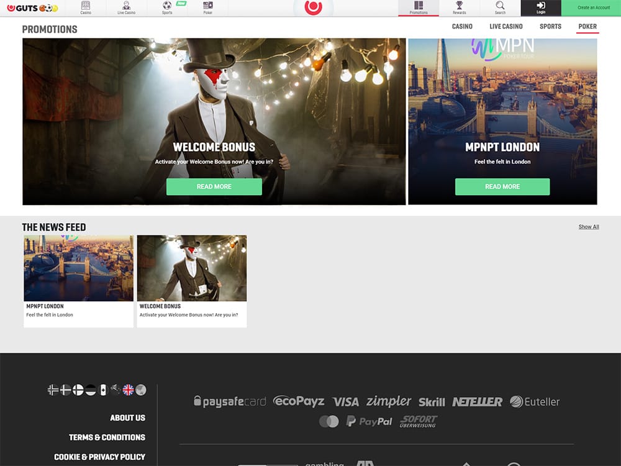Open the ABOUT US footer link

click(127, 418)
